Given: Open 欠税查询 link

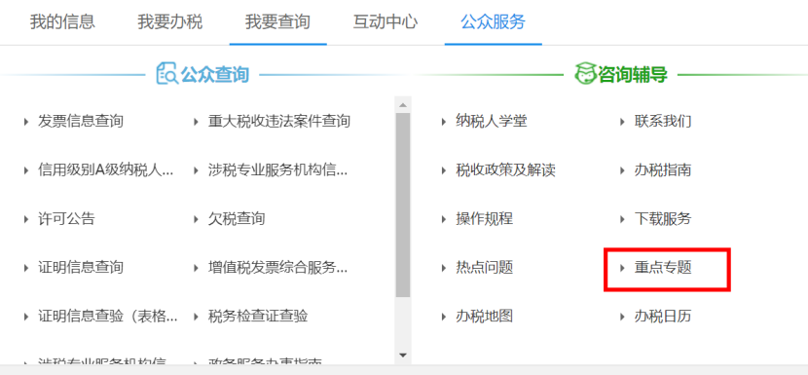Looking at the screenshot, I should (x=237, y=219).
